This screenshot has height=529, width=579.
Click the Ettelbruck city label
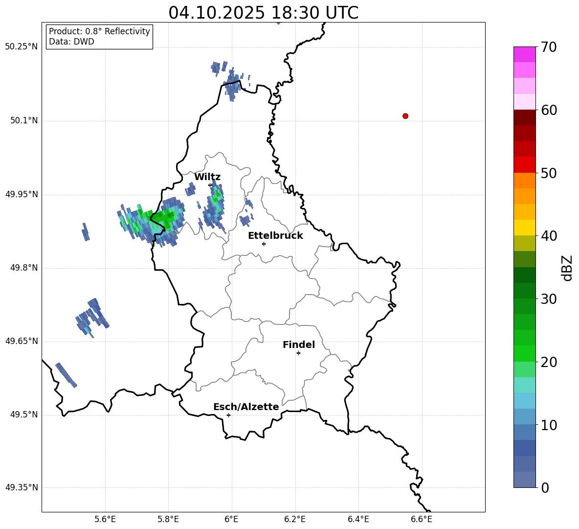point(275,236)
